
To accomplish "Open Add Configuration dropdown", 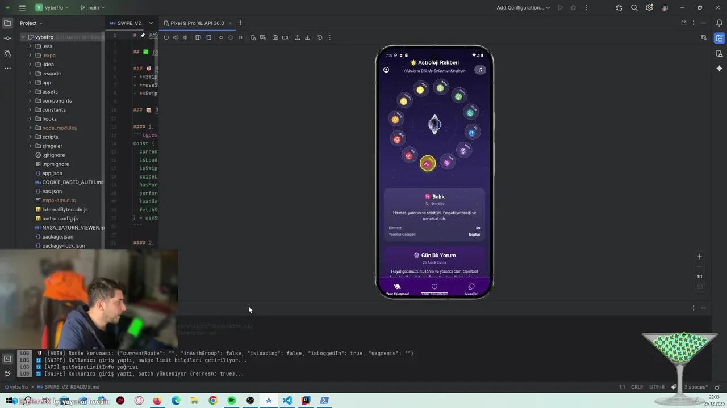I will tap(523, 7).
